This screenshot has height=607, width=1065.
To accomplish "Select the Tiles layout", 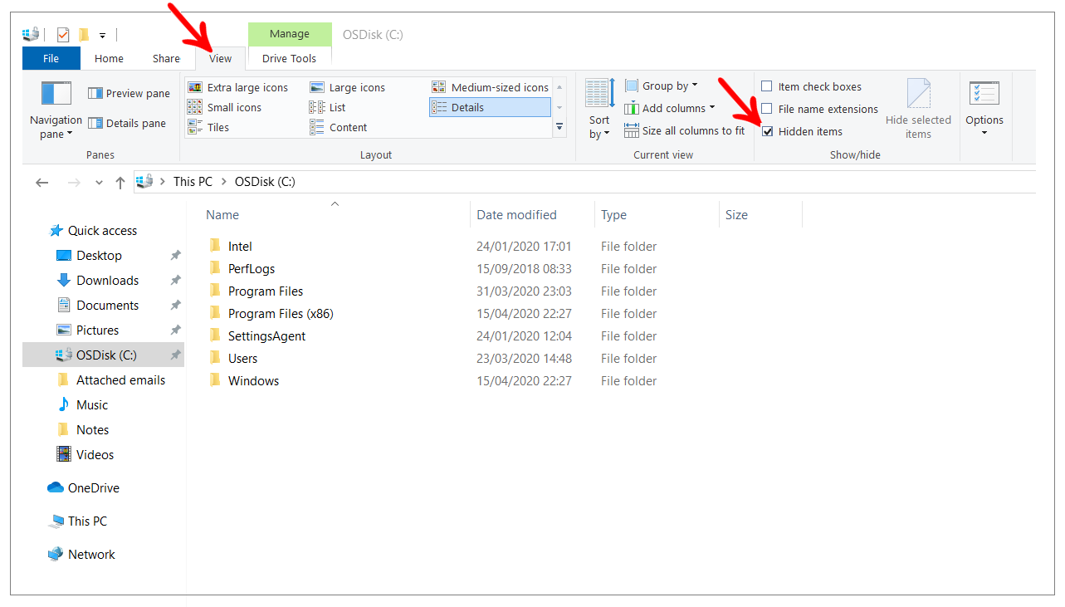I will [x=208, y=127].
